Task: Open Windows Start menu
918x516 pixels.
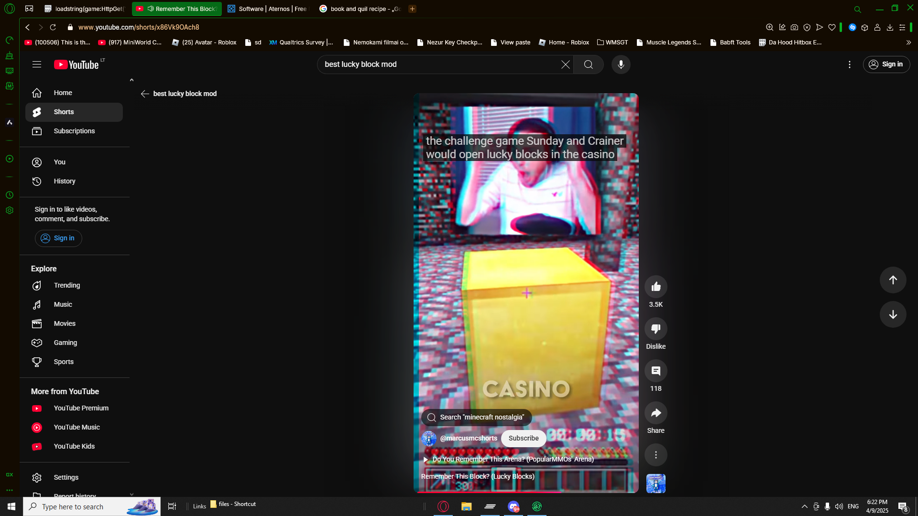Action: coord(11,506)
